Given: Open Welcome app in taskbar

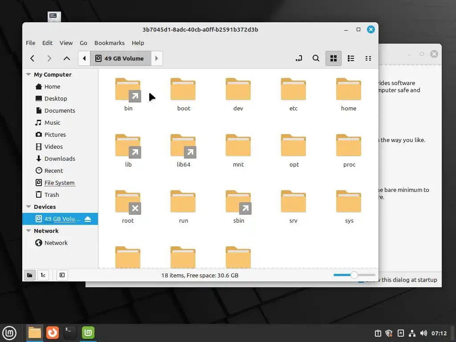Looking at the screenshot, I should [88, 333].
